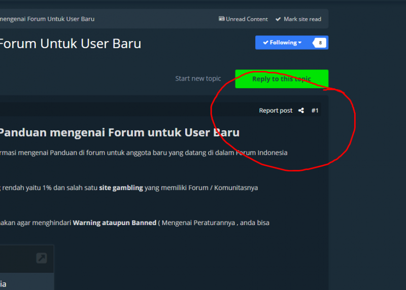This screenshot has width=406, height=290.
Task: Click the checkmark icon beside Mark site read
Action: [x=278, y=19]
